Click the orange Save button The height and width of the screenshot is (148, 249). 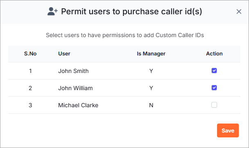point(228,130)
